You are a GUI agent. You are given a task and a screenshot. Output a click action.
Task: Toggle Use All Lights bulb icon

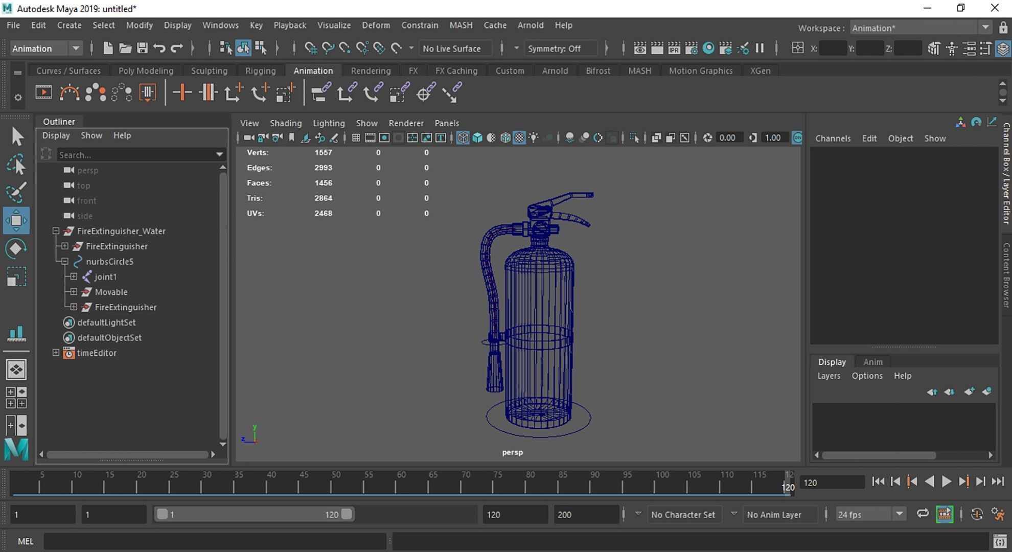tap(534, 137)
